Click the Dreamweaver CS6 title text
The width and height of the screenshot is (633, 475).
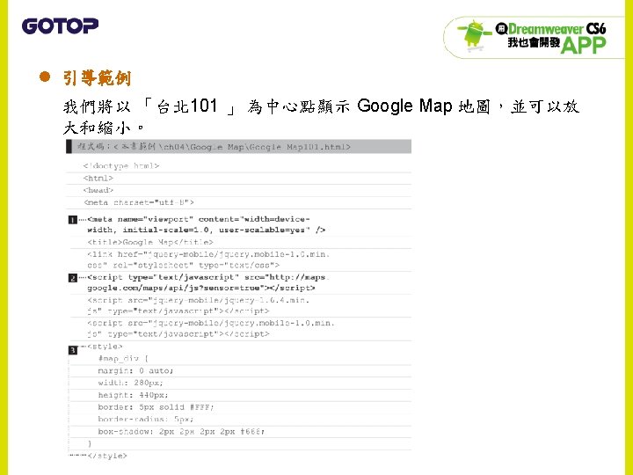coord(557,29)
